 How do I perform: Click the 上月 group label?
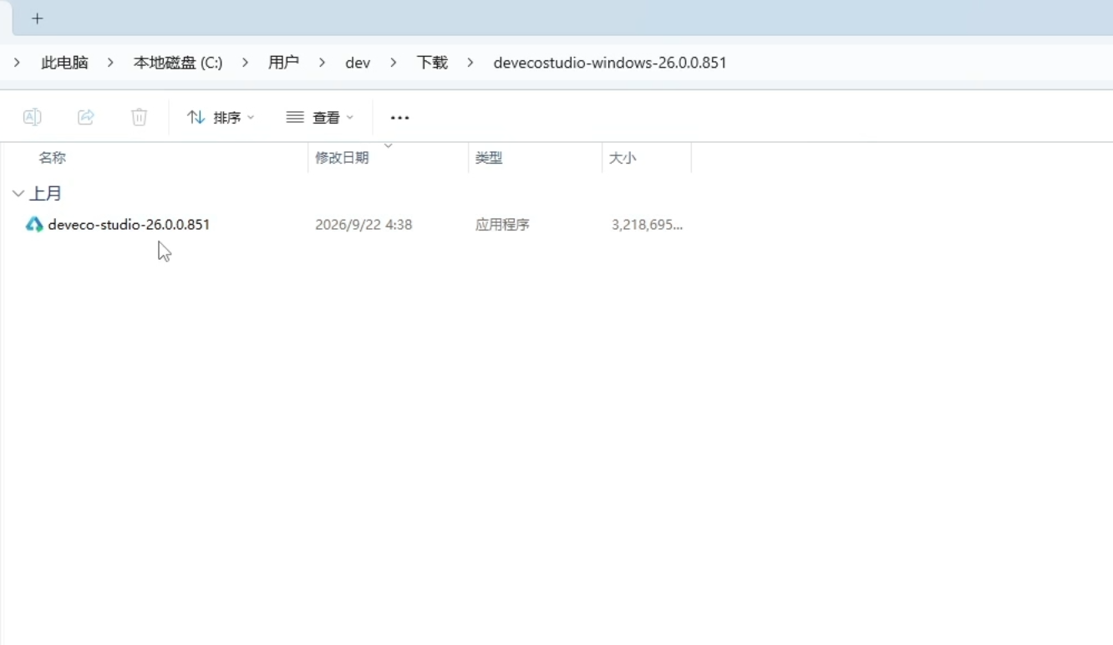46,194
